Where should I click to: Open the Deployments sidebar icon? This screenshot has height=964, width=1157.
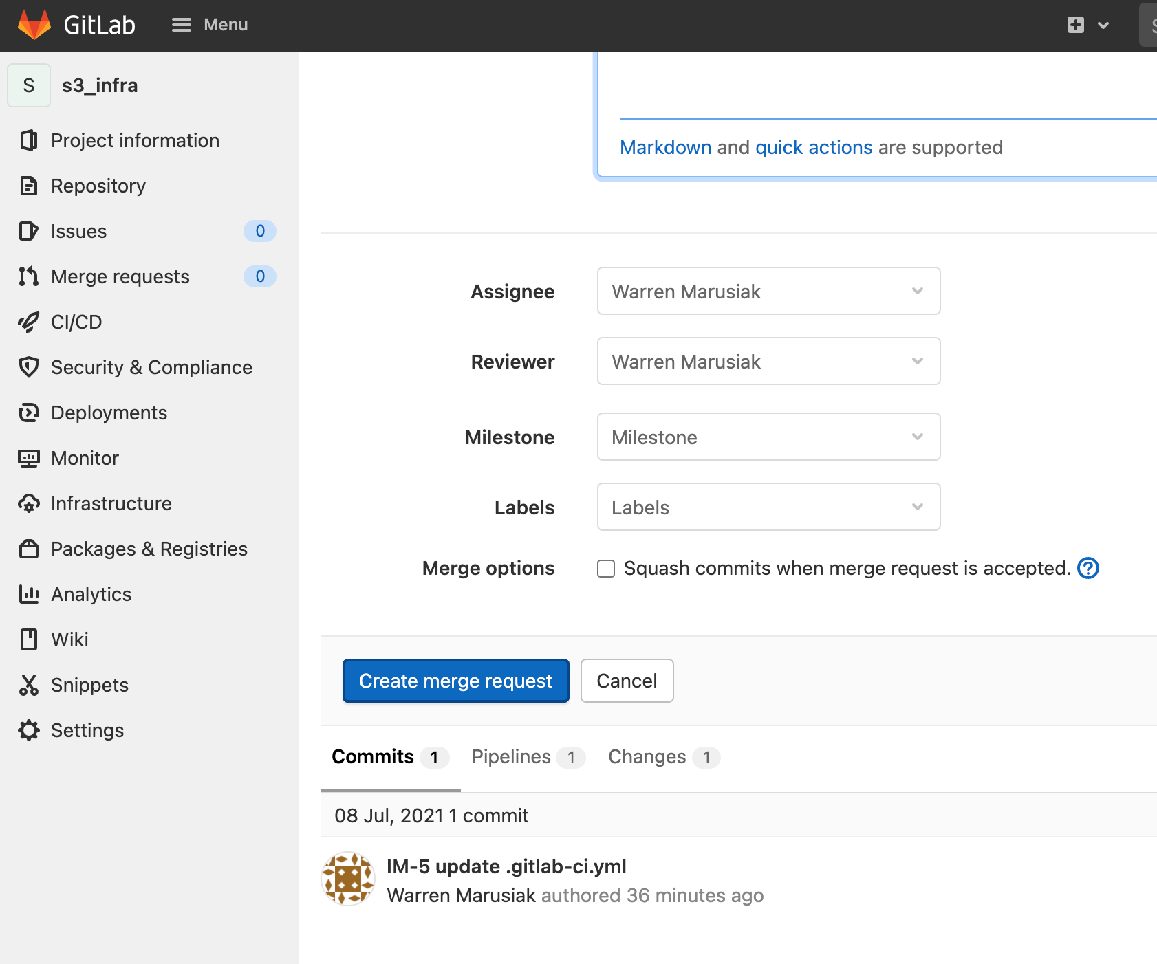28,413
